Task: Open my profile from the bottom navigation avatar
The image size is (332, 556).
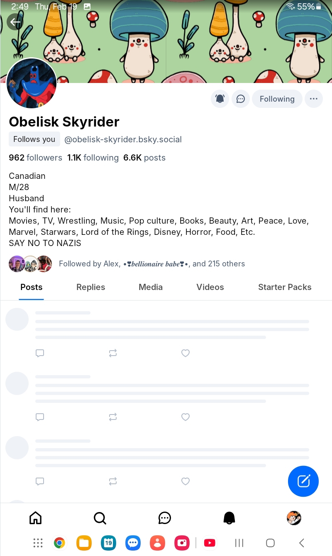Action: coord(294,517)
